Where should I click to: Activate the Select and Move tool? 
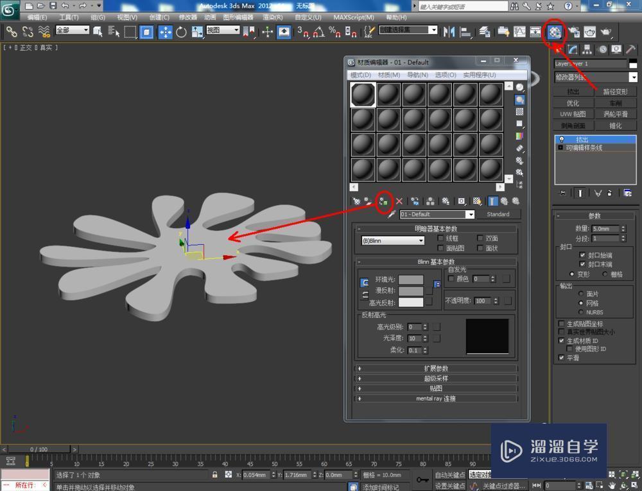point(164,31)
